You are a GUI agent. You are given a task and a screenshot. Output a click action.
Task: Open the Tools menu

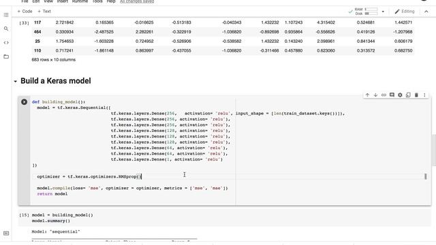tap(97, 1)
